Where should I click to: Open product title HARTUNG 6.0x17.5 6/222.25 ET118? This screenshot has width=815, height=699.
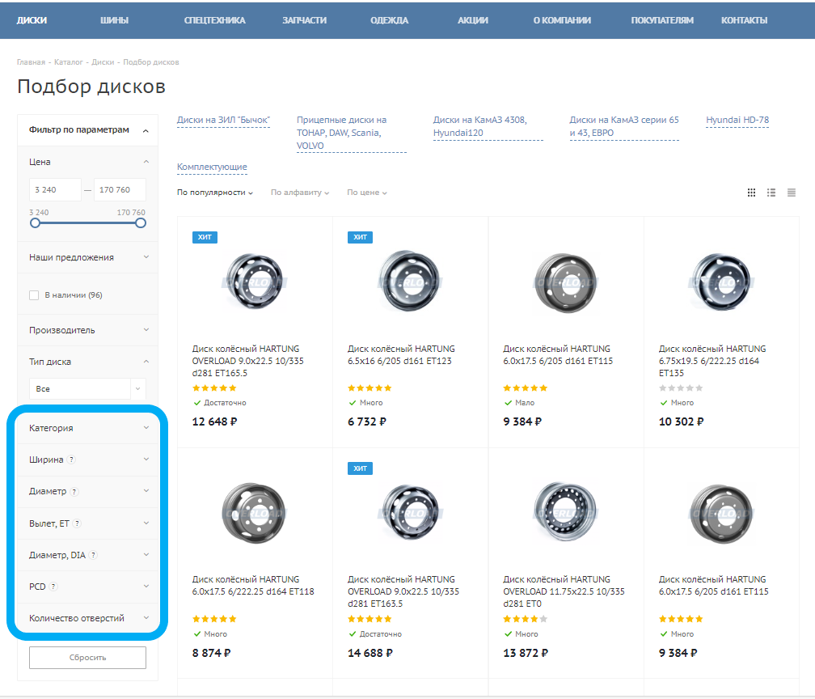253,586
